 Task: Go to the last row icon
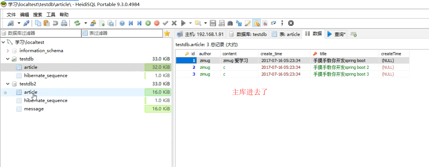coord(139,23)
